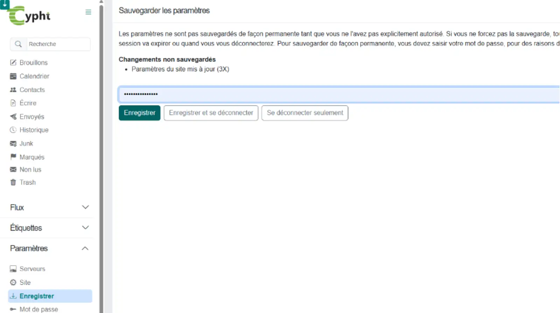Click Enregistrer et se déconnecter button
Viewport: 560px width, 313px height.
[x=211, y=113]
